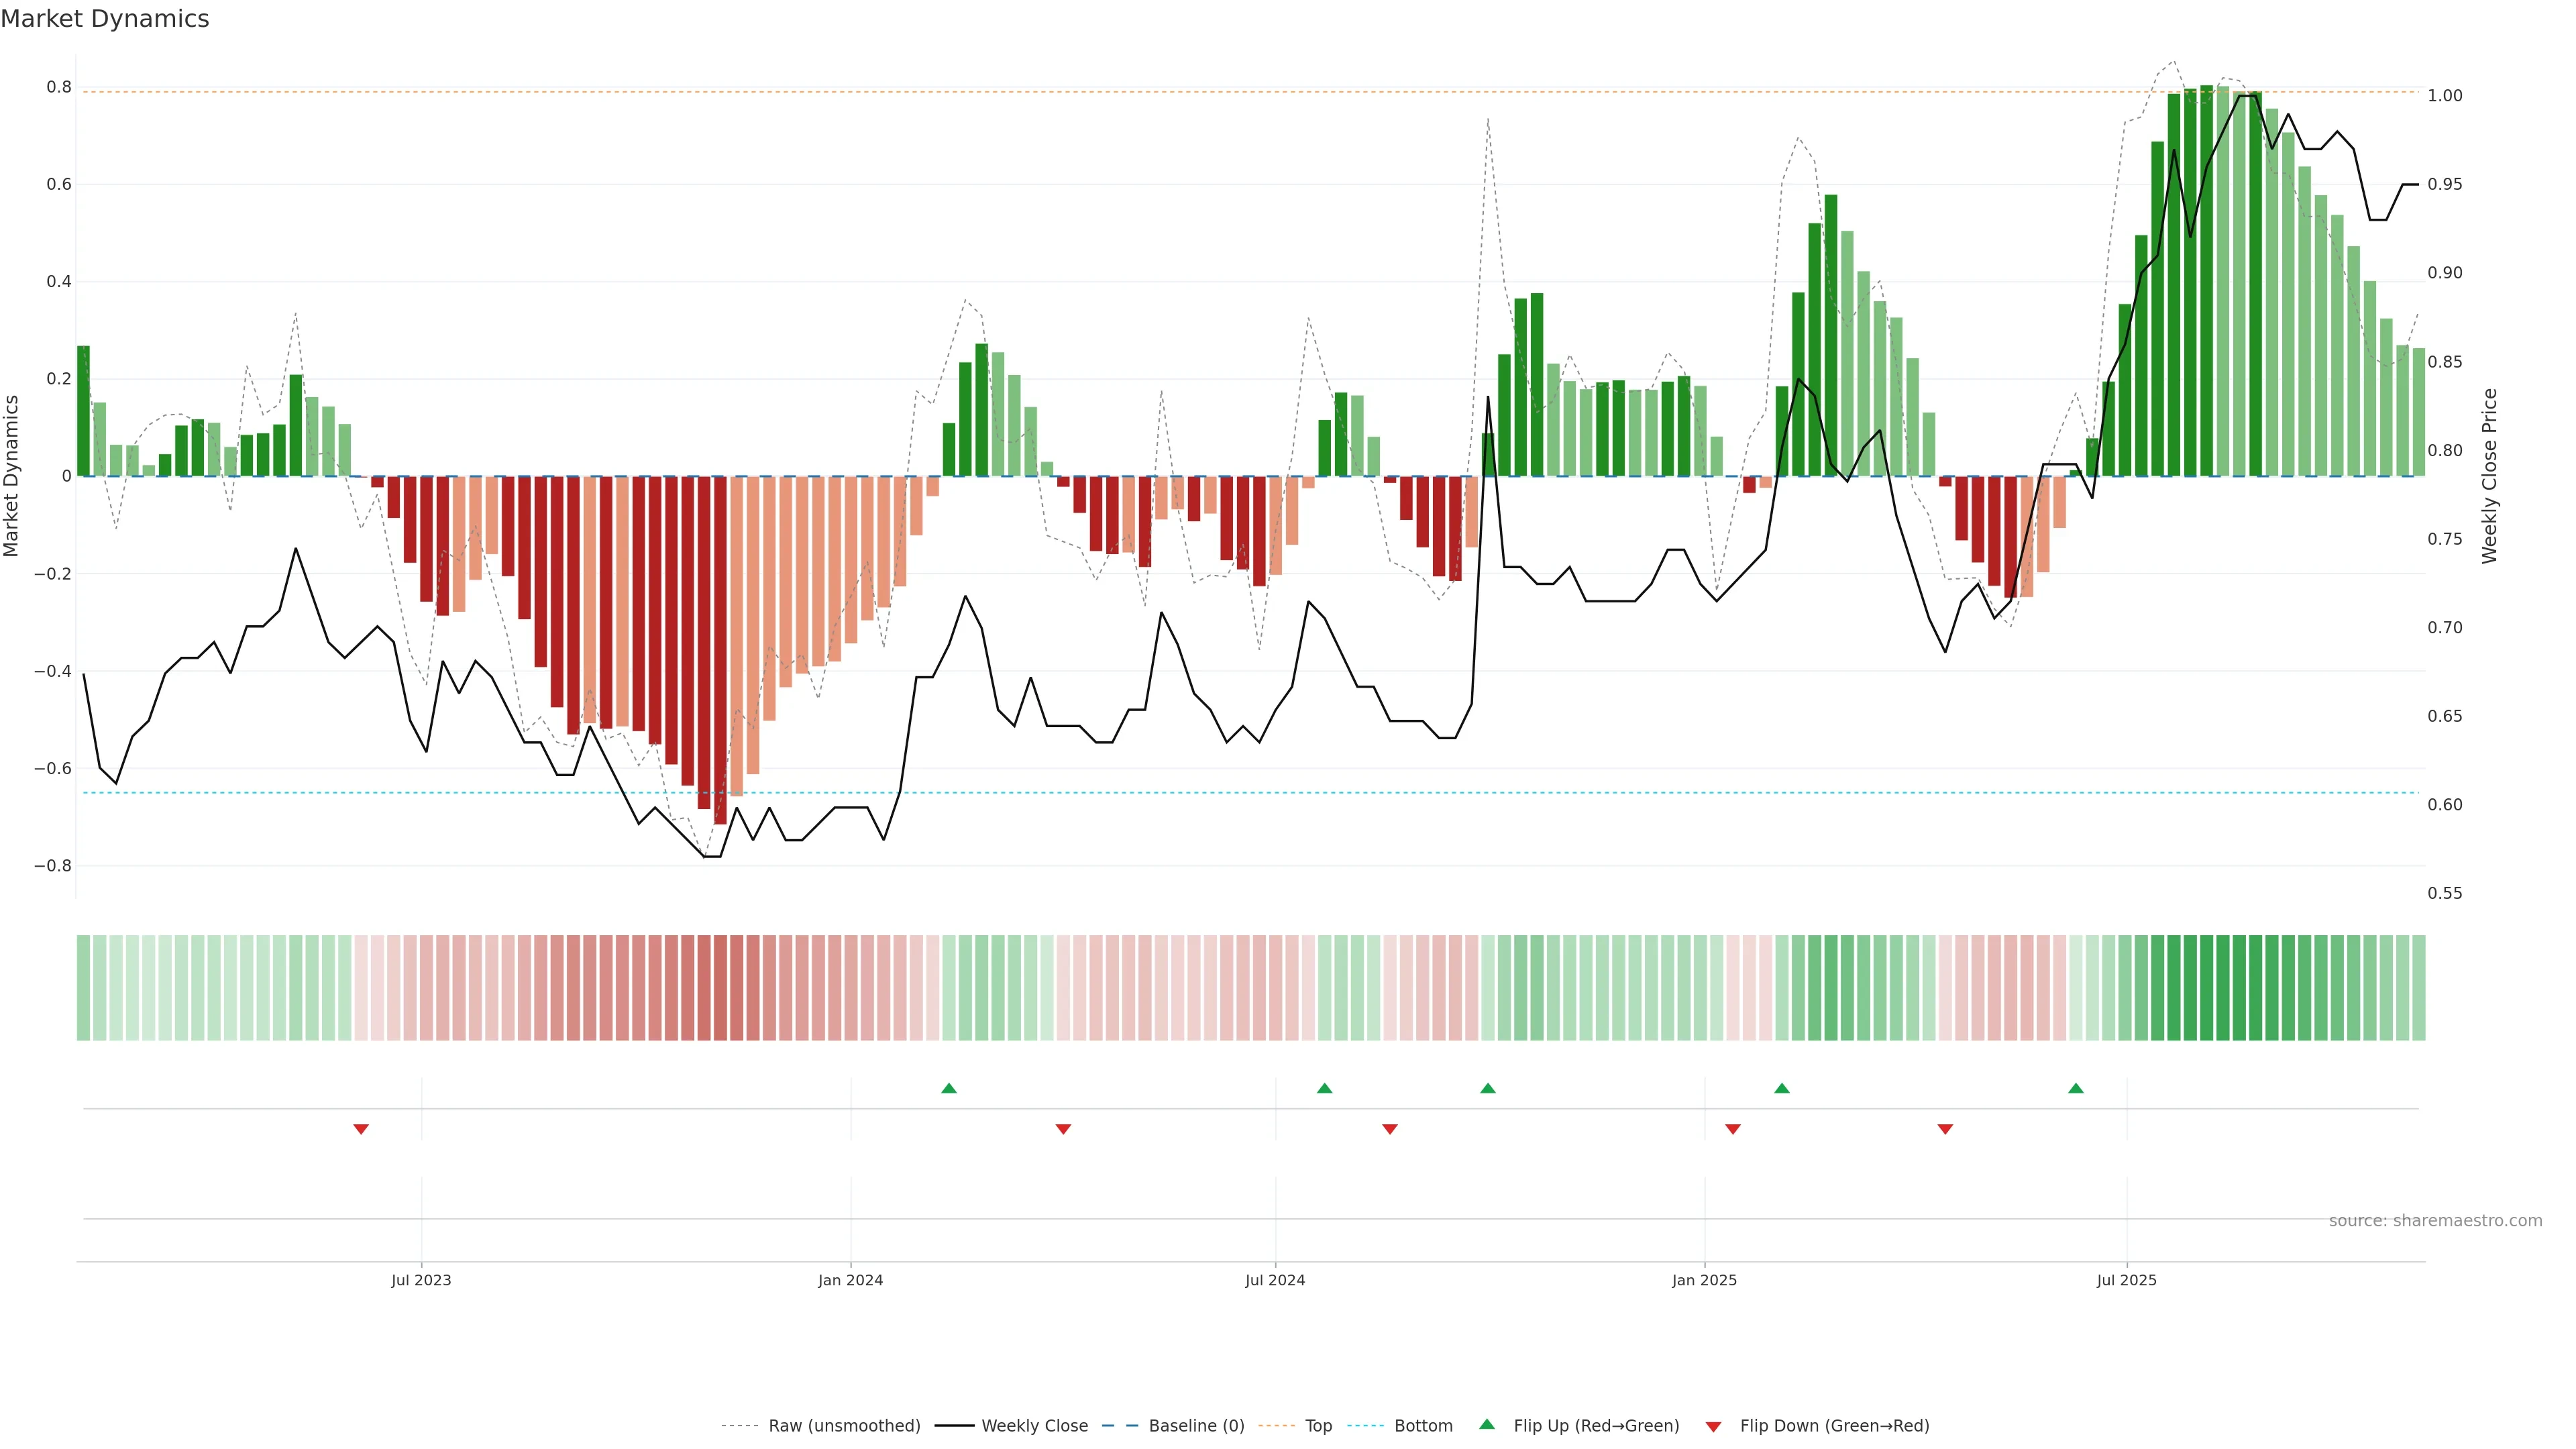The width and height of the screenshot is (2576, 1449).
Task: Click the rightmost red flip-down triangle marker
Action: (1945, 1129)
